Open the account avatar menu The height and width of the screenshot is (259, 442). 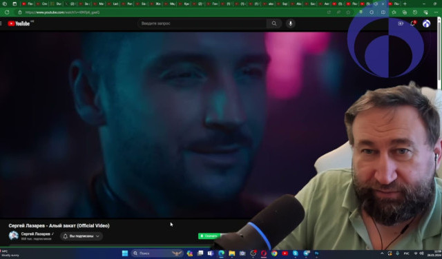[426, 23]
